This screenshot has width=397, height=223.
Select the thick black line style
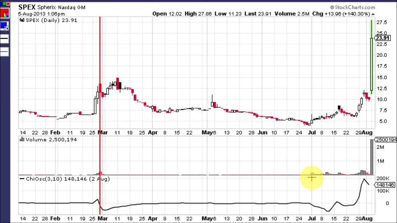[x=4, y=39]
